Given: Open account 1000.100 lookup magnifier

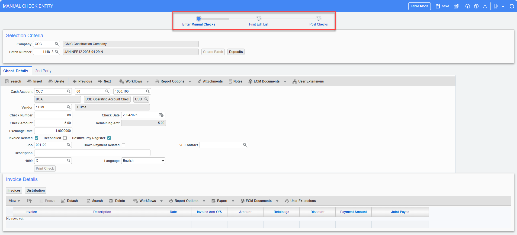Looking at the screenshot, I should pyautogui.click(x=148, y=91).
